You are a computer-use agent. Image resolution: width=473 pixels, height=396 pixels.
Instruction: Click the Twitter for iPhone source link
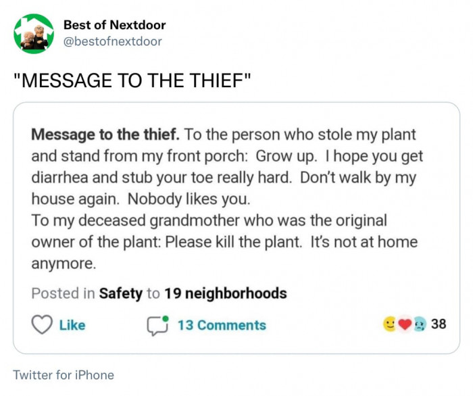(x=64, y=375)
